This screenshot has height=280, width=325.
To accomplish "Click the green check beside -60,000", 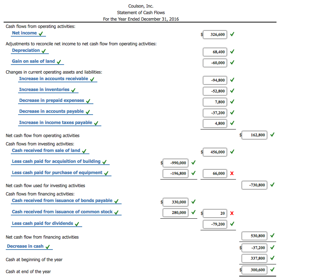I will tap(232, 62).
